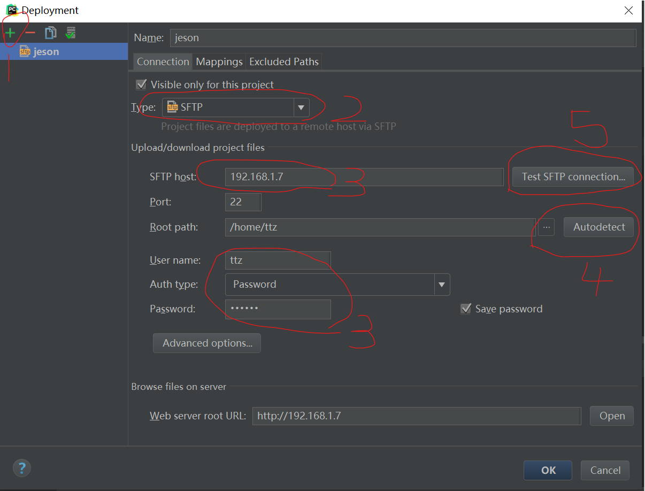The width and height of the screenshot is (645, 491).
Task: Open the Auth type Password dropdown
Action: [337, 285]
